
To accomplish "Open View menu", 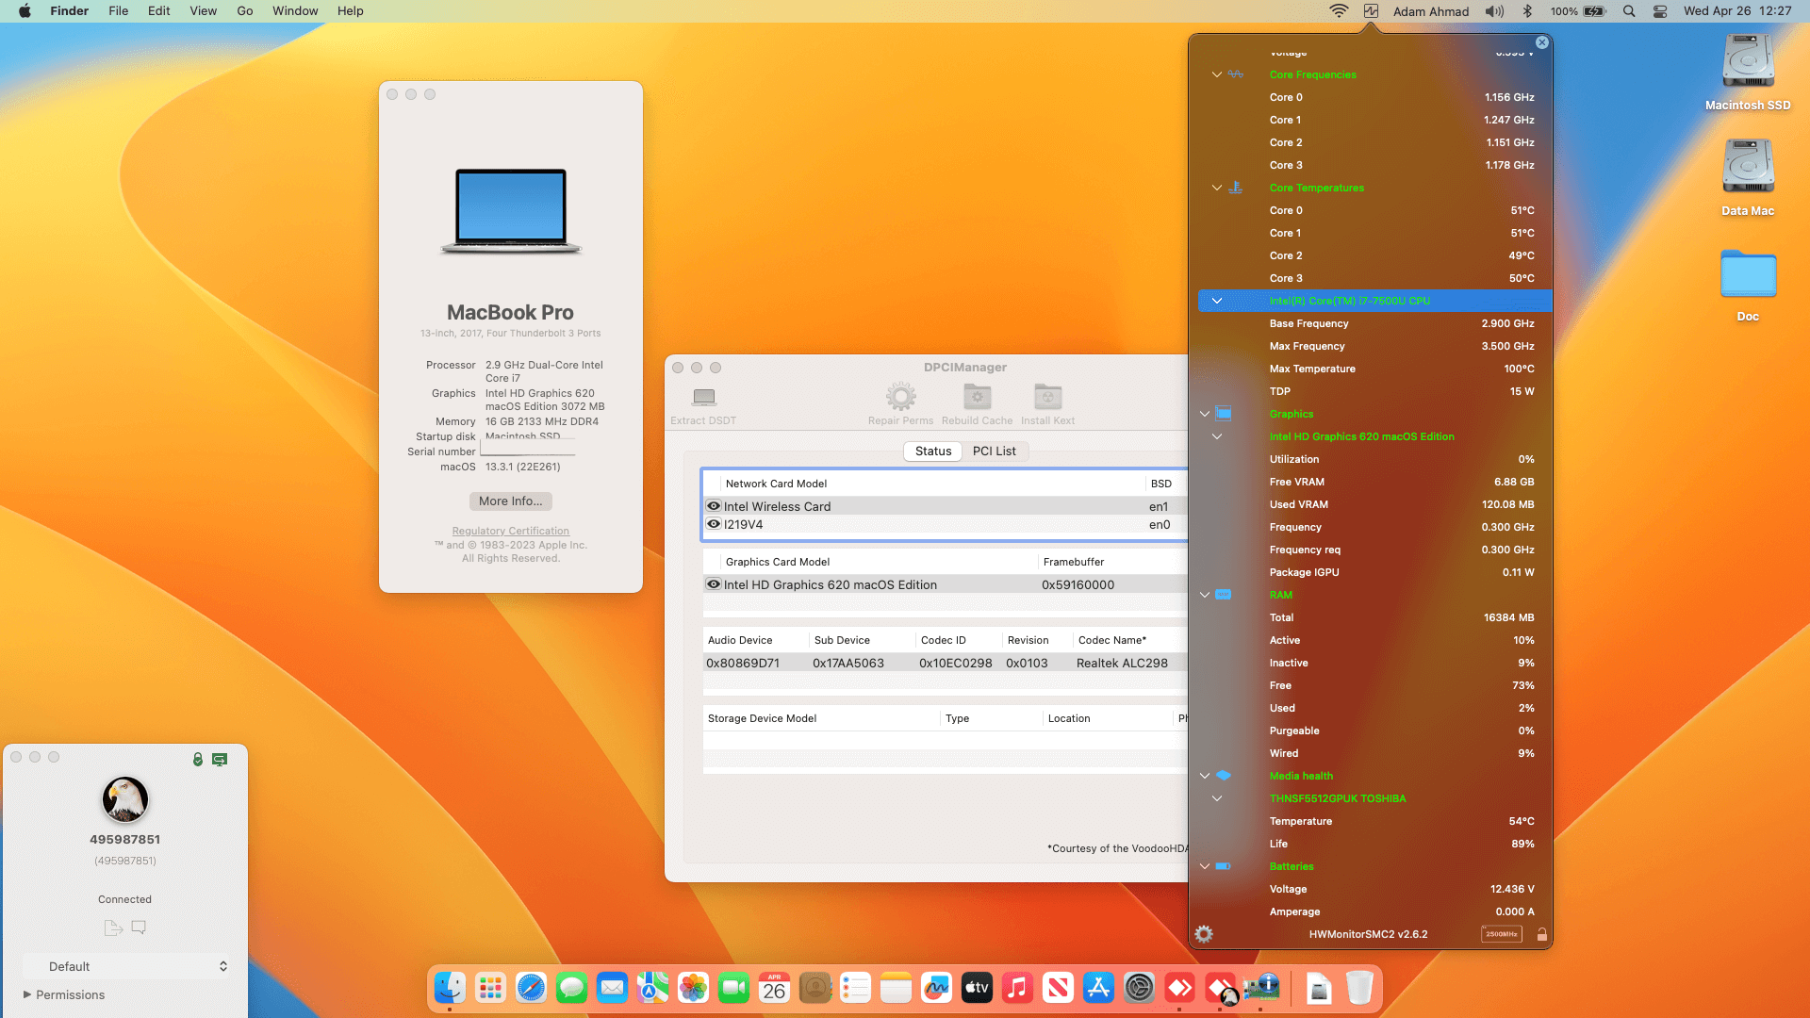I will pyautogui.click(x=203, y=11).
